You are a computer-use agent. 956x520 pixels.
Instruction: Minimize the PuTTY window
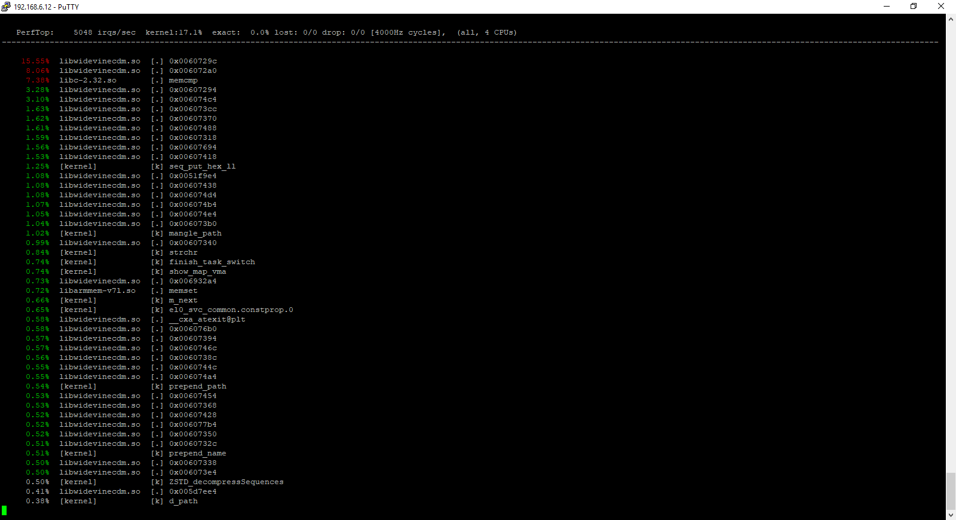click(887, 7)
